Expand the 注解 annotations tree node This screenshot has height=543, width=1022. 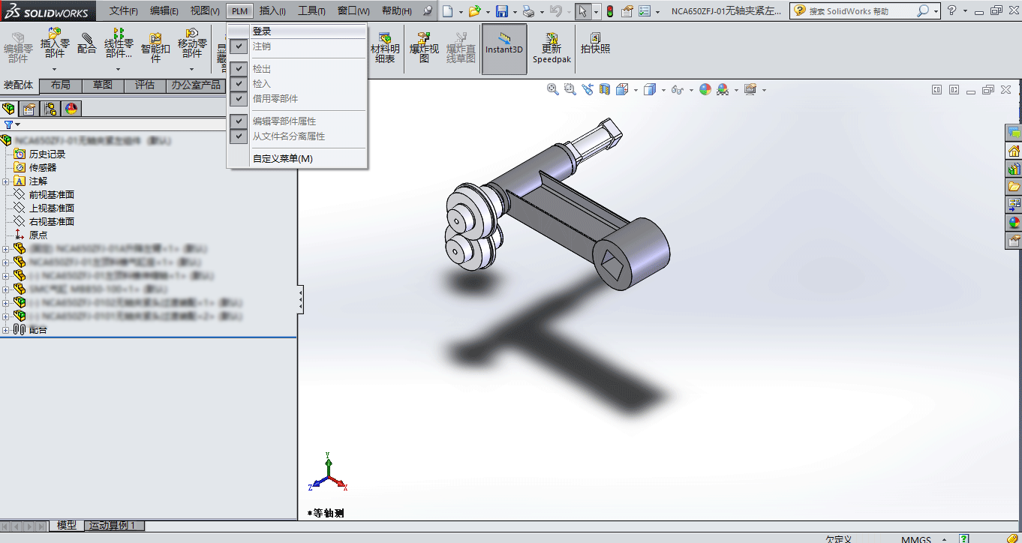click(6, 181)
